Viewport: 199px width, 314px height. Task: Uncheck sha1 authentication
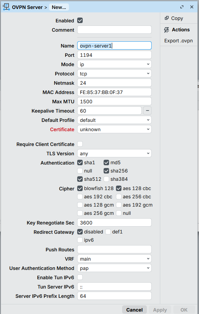click(x=80, y=163)
